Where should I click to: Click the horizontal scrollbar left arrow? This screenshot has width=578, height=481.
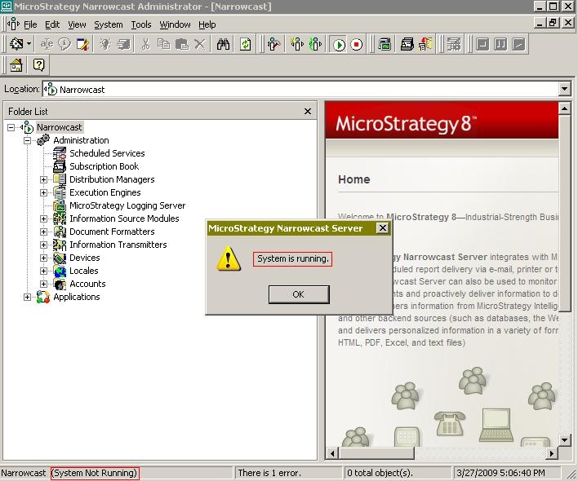click(x=332, y=453)
